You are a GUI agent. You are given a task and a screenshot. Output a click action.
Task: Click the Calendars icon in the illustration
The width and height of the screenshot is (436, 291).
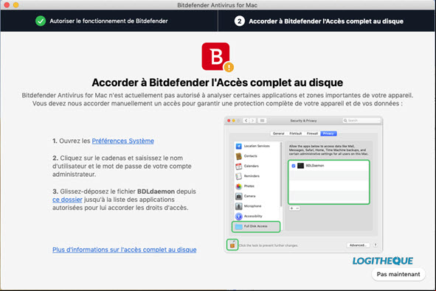(238, 166)
